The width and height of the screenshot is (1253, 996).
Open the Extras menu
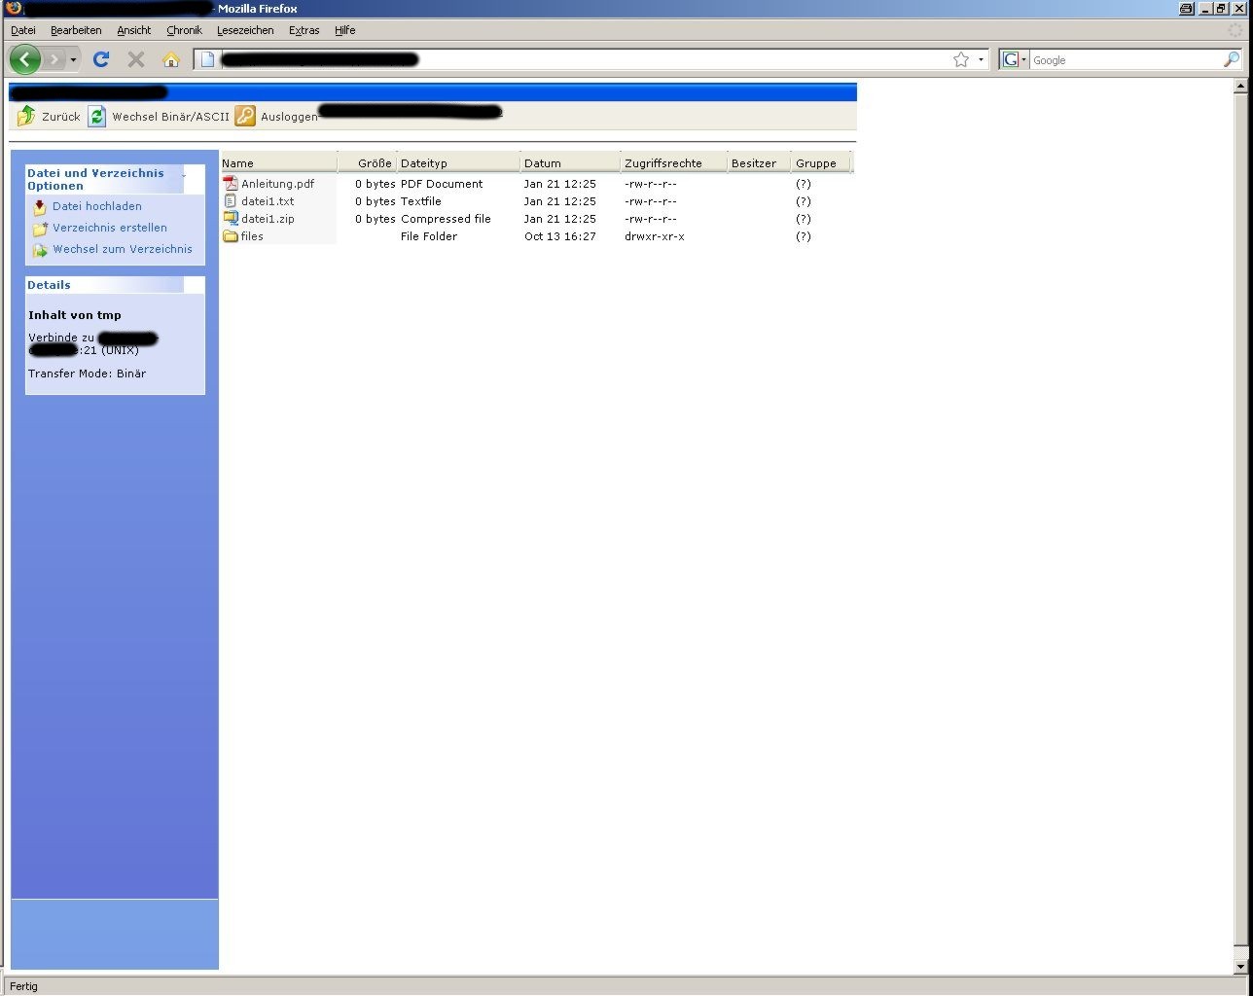pyautogui.click(x=304, y=30)
